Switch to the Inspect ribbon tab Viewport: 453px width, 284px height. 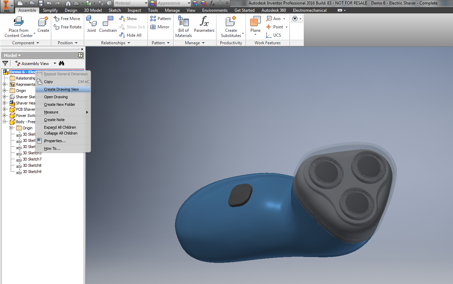[134, 10]
